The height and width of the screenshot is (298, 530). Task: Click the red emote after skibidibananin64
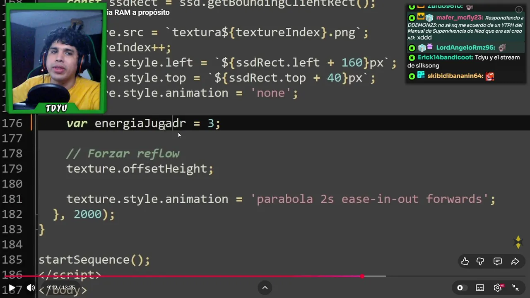click(x=490, y=76)
